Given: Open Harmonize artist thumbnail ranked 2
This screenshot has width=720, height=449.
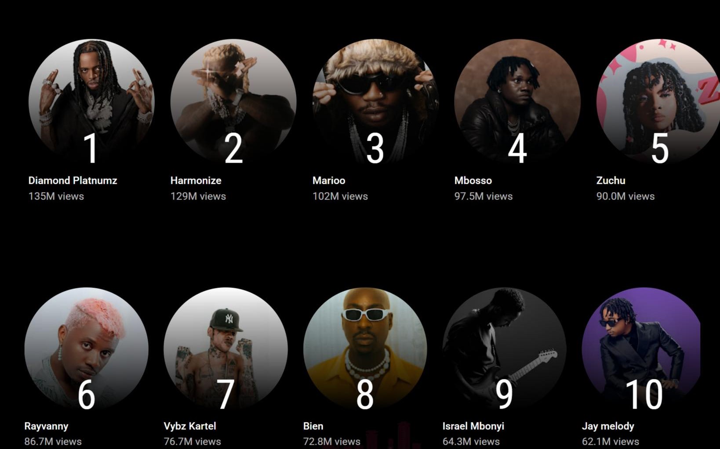Looking at the screenshot, I should tap(233, 102).
